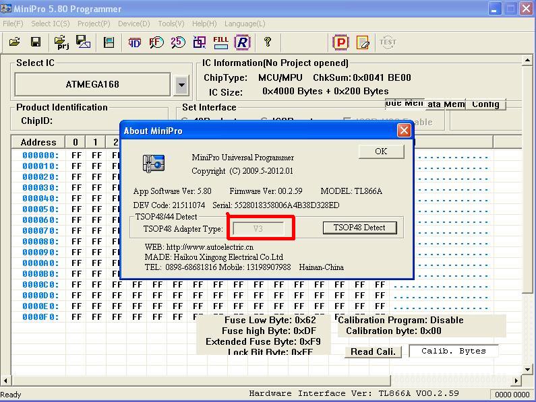The image size is (536, 402).
Task: Click the horizontal scrollbar thumb
Action: pos(201,380)
